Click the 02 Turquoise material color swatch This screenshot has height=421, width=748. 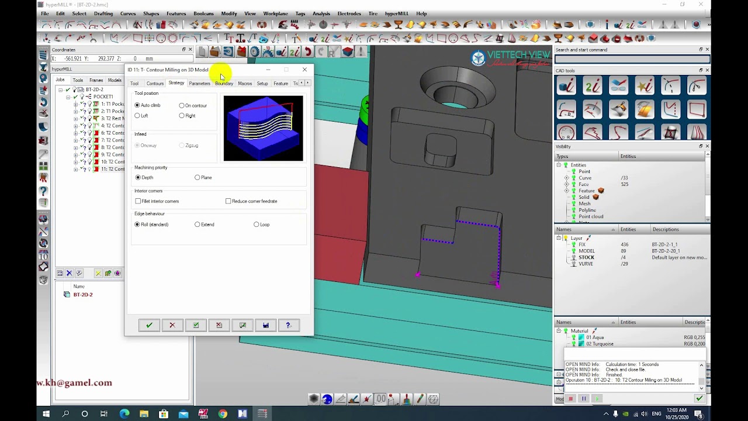(581, 344)
